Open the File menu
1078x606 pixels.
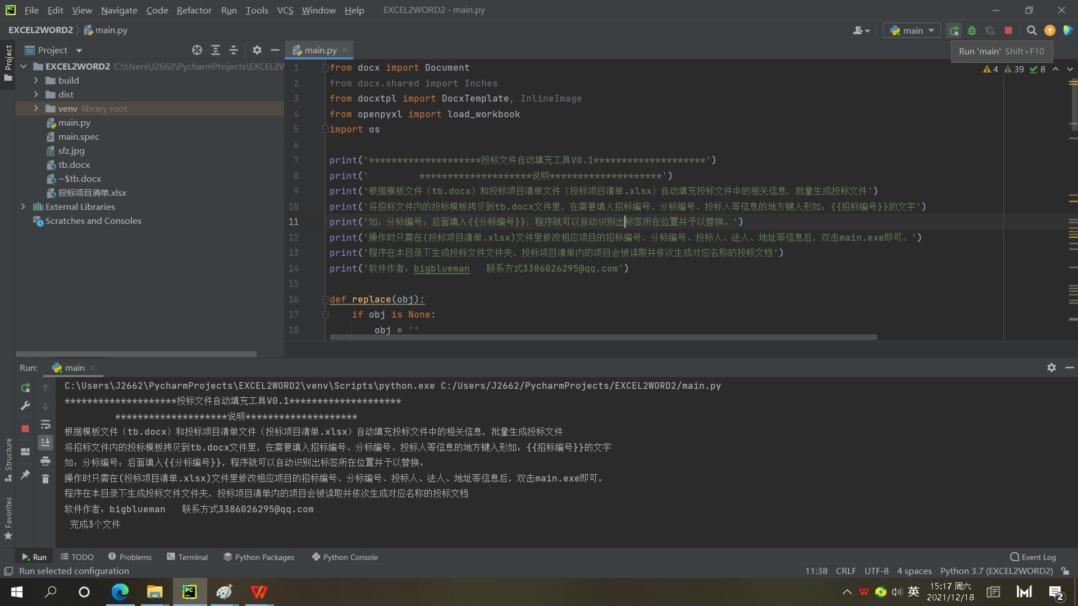coord(31,10)
